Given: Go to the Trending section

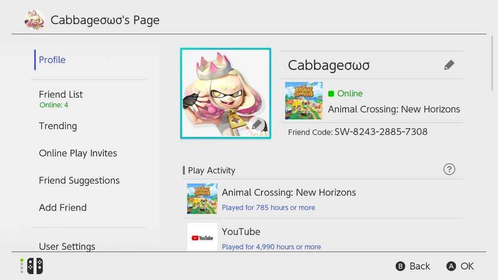Looking at the screenshot, I should pos(58,126).
